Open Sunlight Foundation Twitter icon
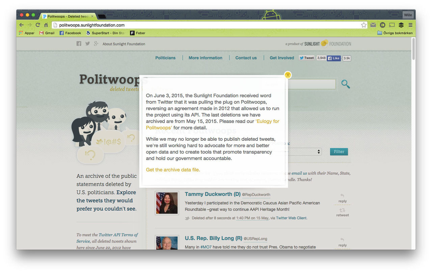The height and width of the screenshot is (273, 432). (x=87, y=44)
